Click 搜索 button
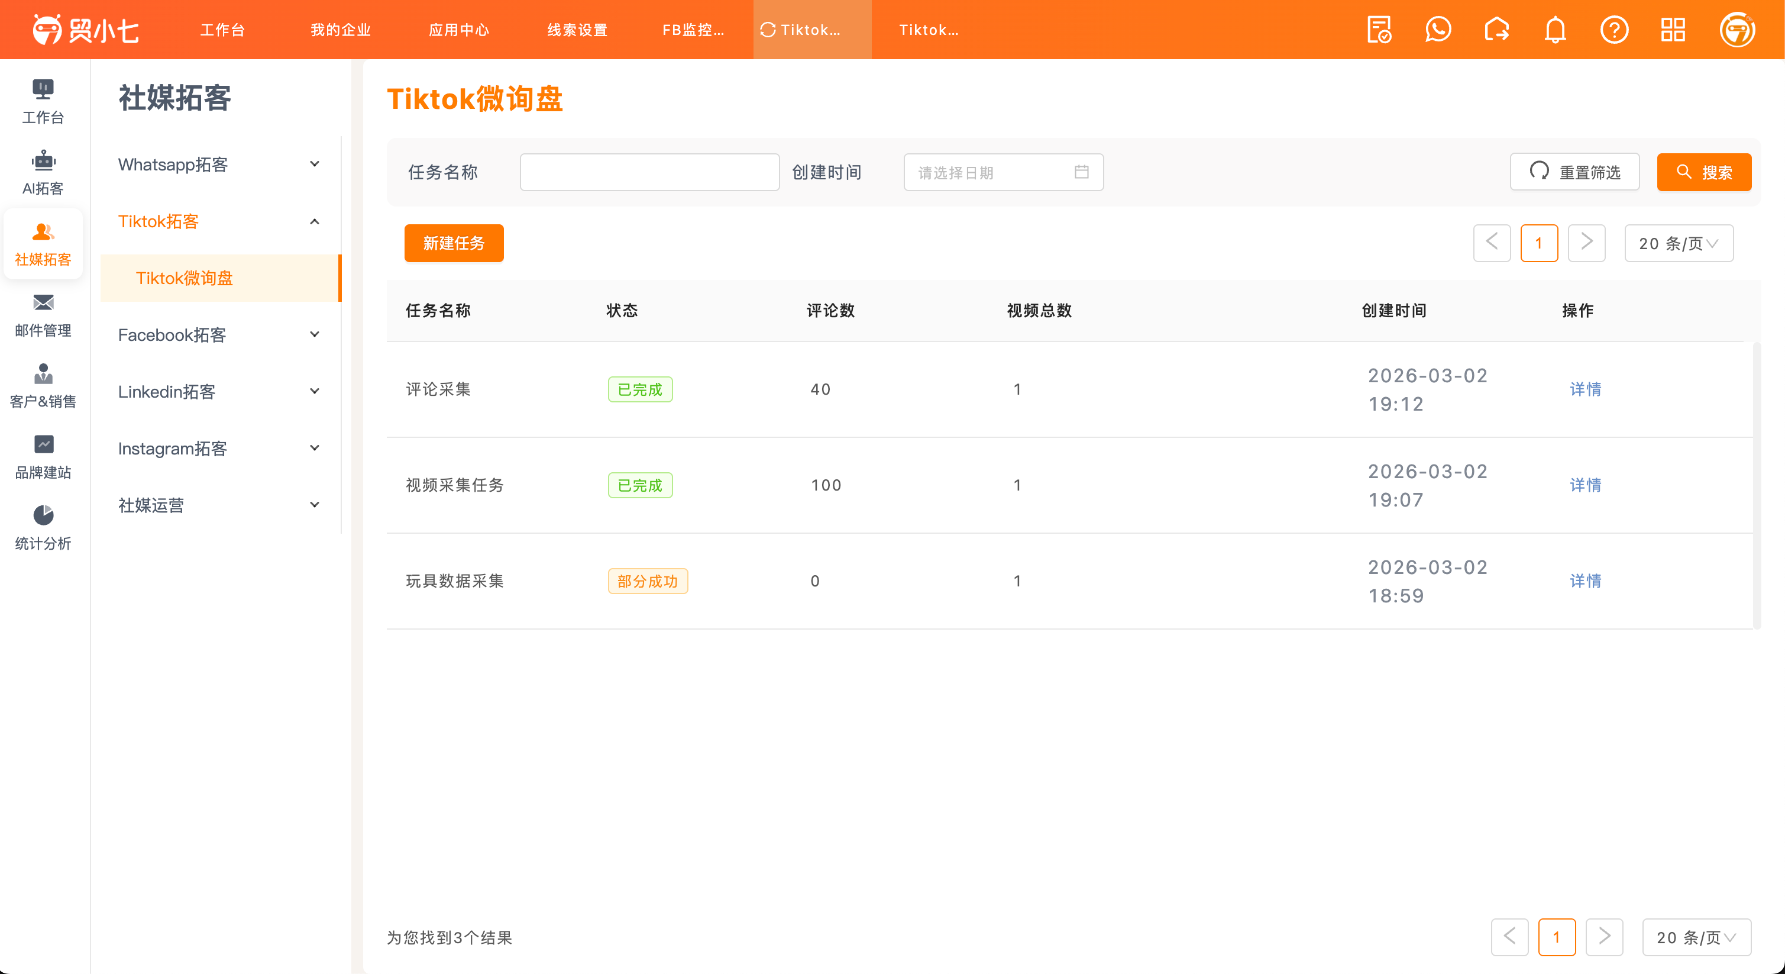Viewport: 1785px width, 974px height. pyautogui.click(x=1703, y=172)
